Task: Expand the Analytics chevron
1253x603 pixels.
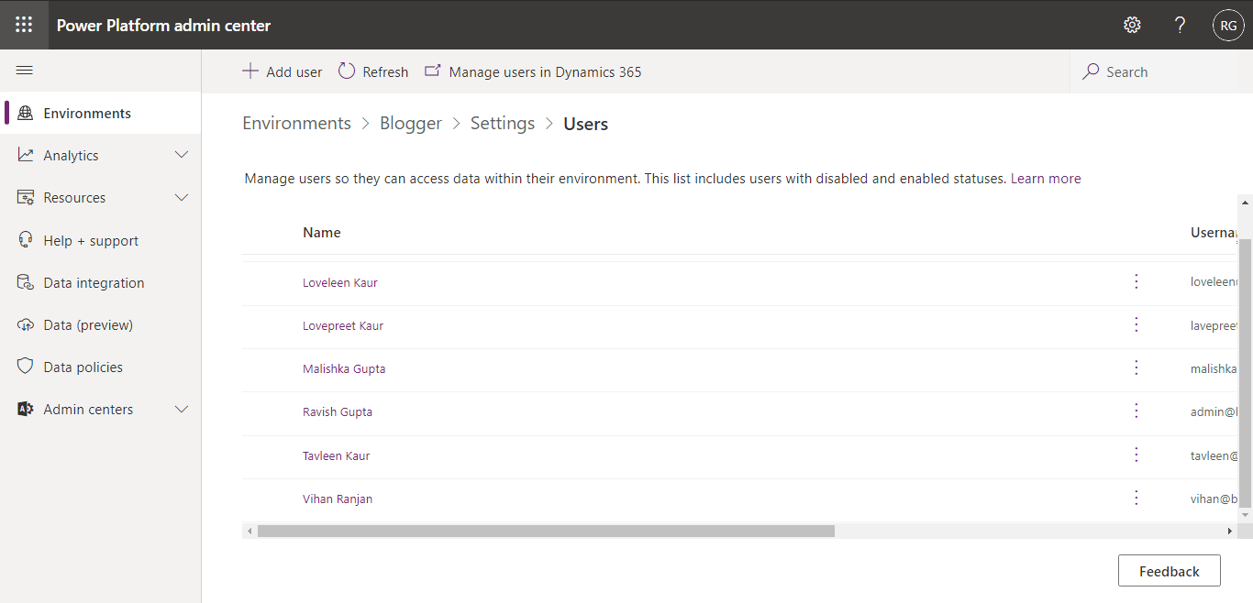Action: [x=182, y=155]
